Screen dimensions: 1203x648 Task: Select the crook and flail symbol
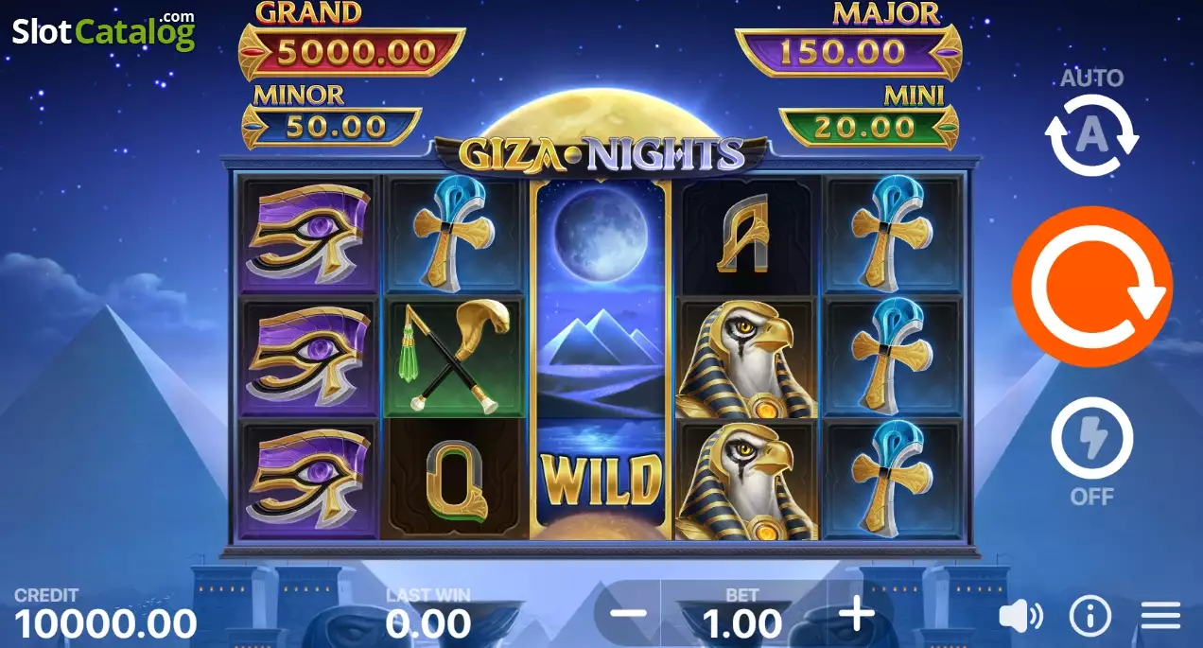[x=455, y=358]
